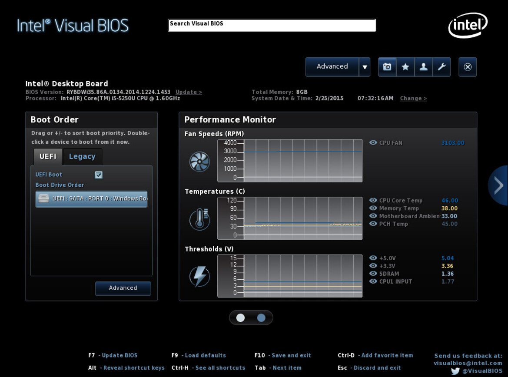Toggle CPU Core Temp visibility eye
Image resolution: width=508 pixels, height=377 pixels.
click(373, 200)
